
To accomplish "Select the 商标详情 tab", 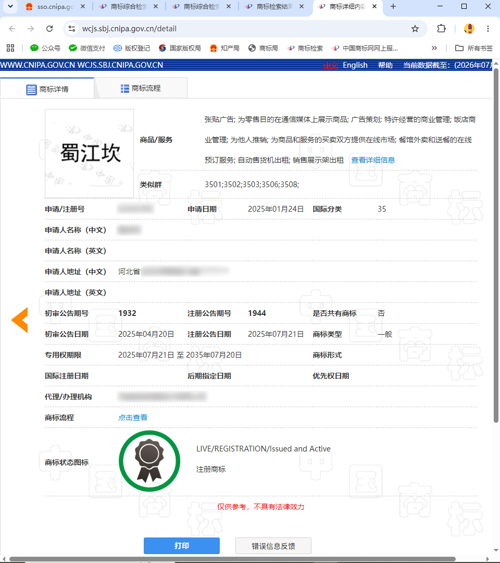I will [47, 88].
